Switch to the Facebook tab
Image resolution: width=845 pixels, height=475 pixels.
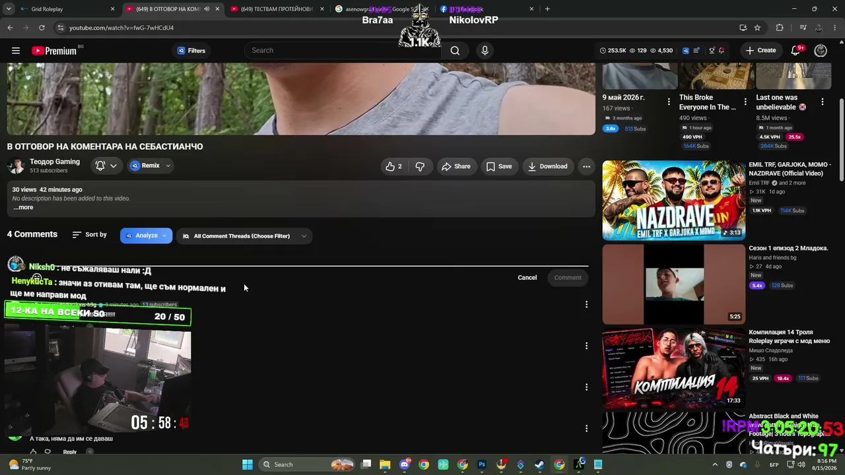pos(487,9)
